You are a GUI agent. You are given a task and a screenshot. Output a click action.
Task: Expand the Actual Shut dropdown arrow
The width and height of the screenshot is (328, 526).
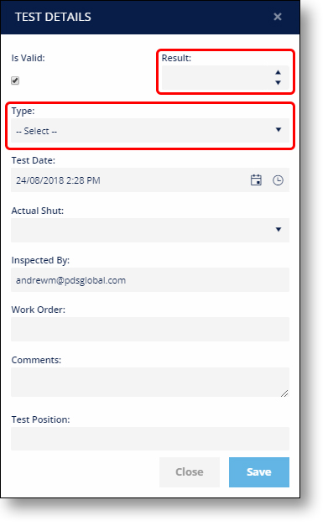tap(279, 230)
